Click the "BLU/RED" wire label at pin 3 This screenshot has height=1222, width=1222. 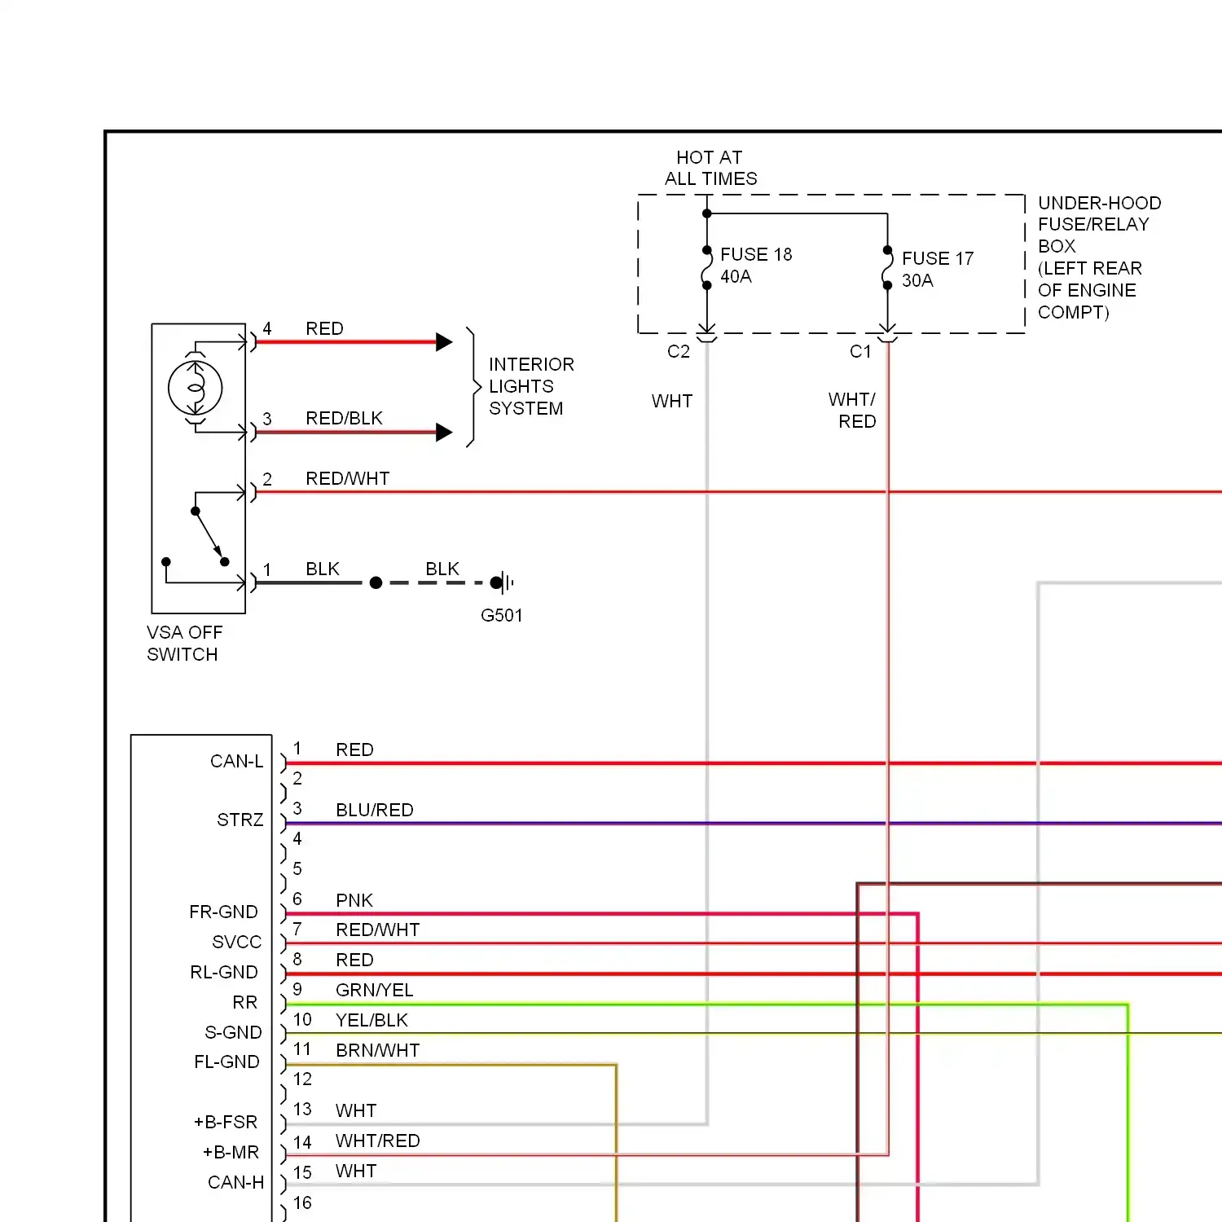coord(375,810)
